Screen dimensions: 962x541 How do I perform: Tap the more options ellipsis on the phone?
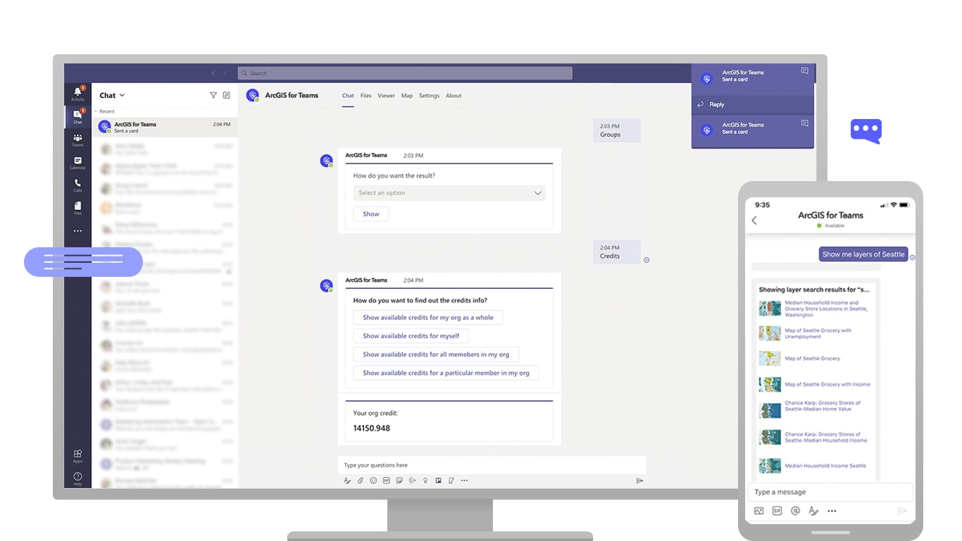point(832,511)
